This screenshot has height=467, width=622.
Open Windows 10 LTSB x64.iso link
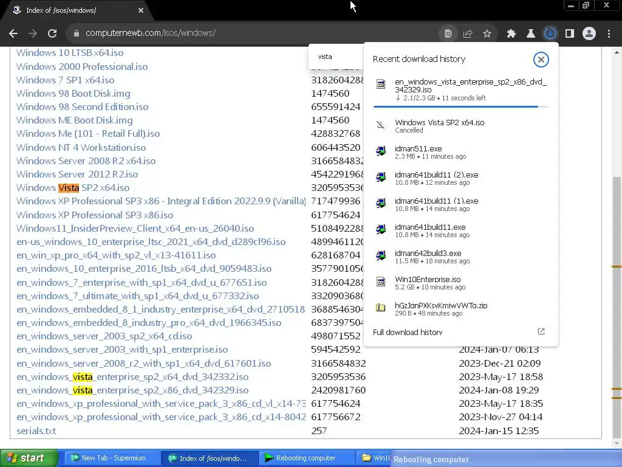pyautogui.click(x=69, y=53)
